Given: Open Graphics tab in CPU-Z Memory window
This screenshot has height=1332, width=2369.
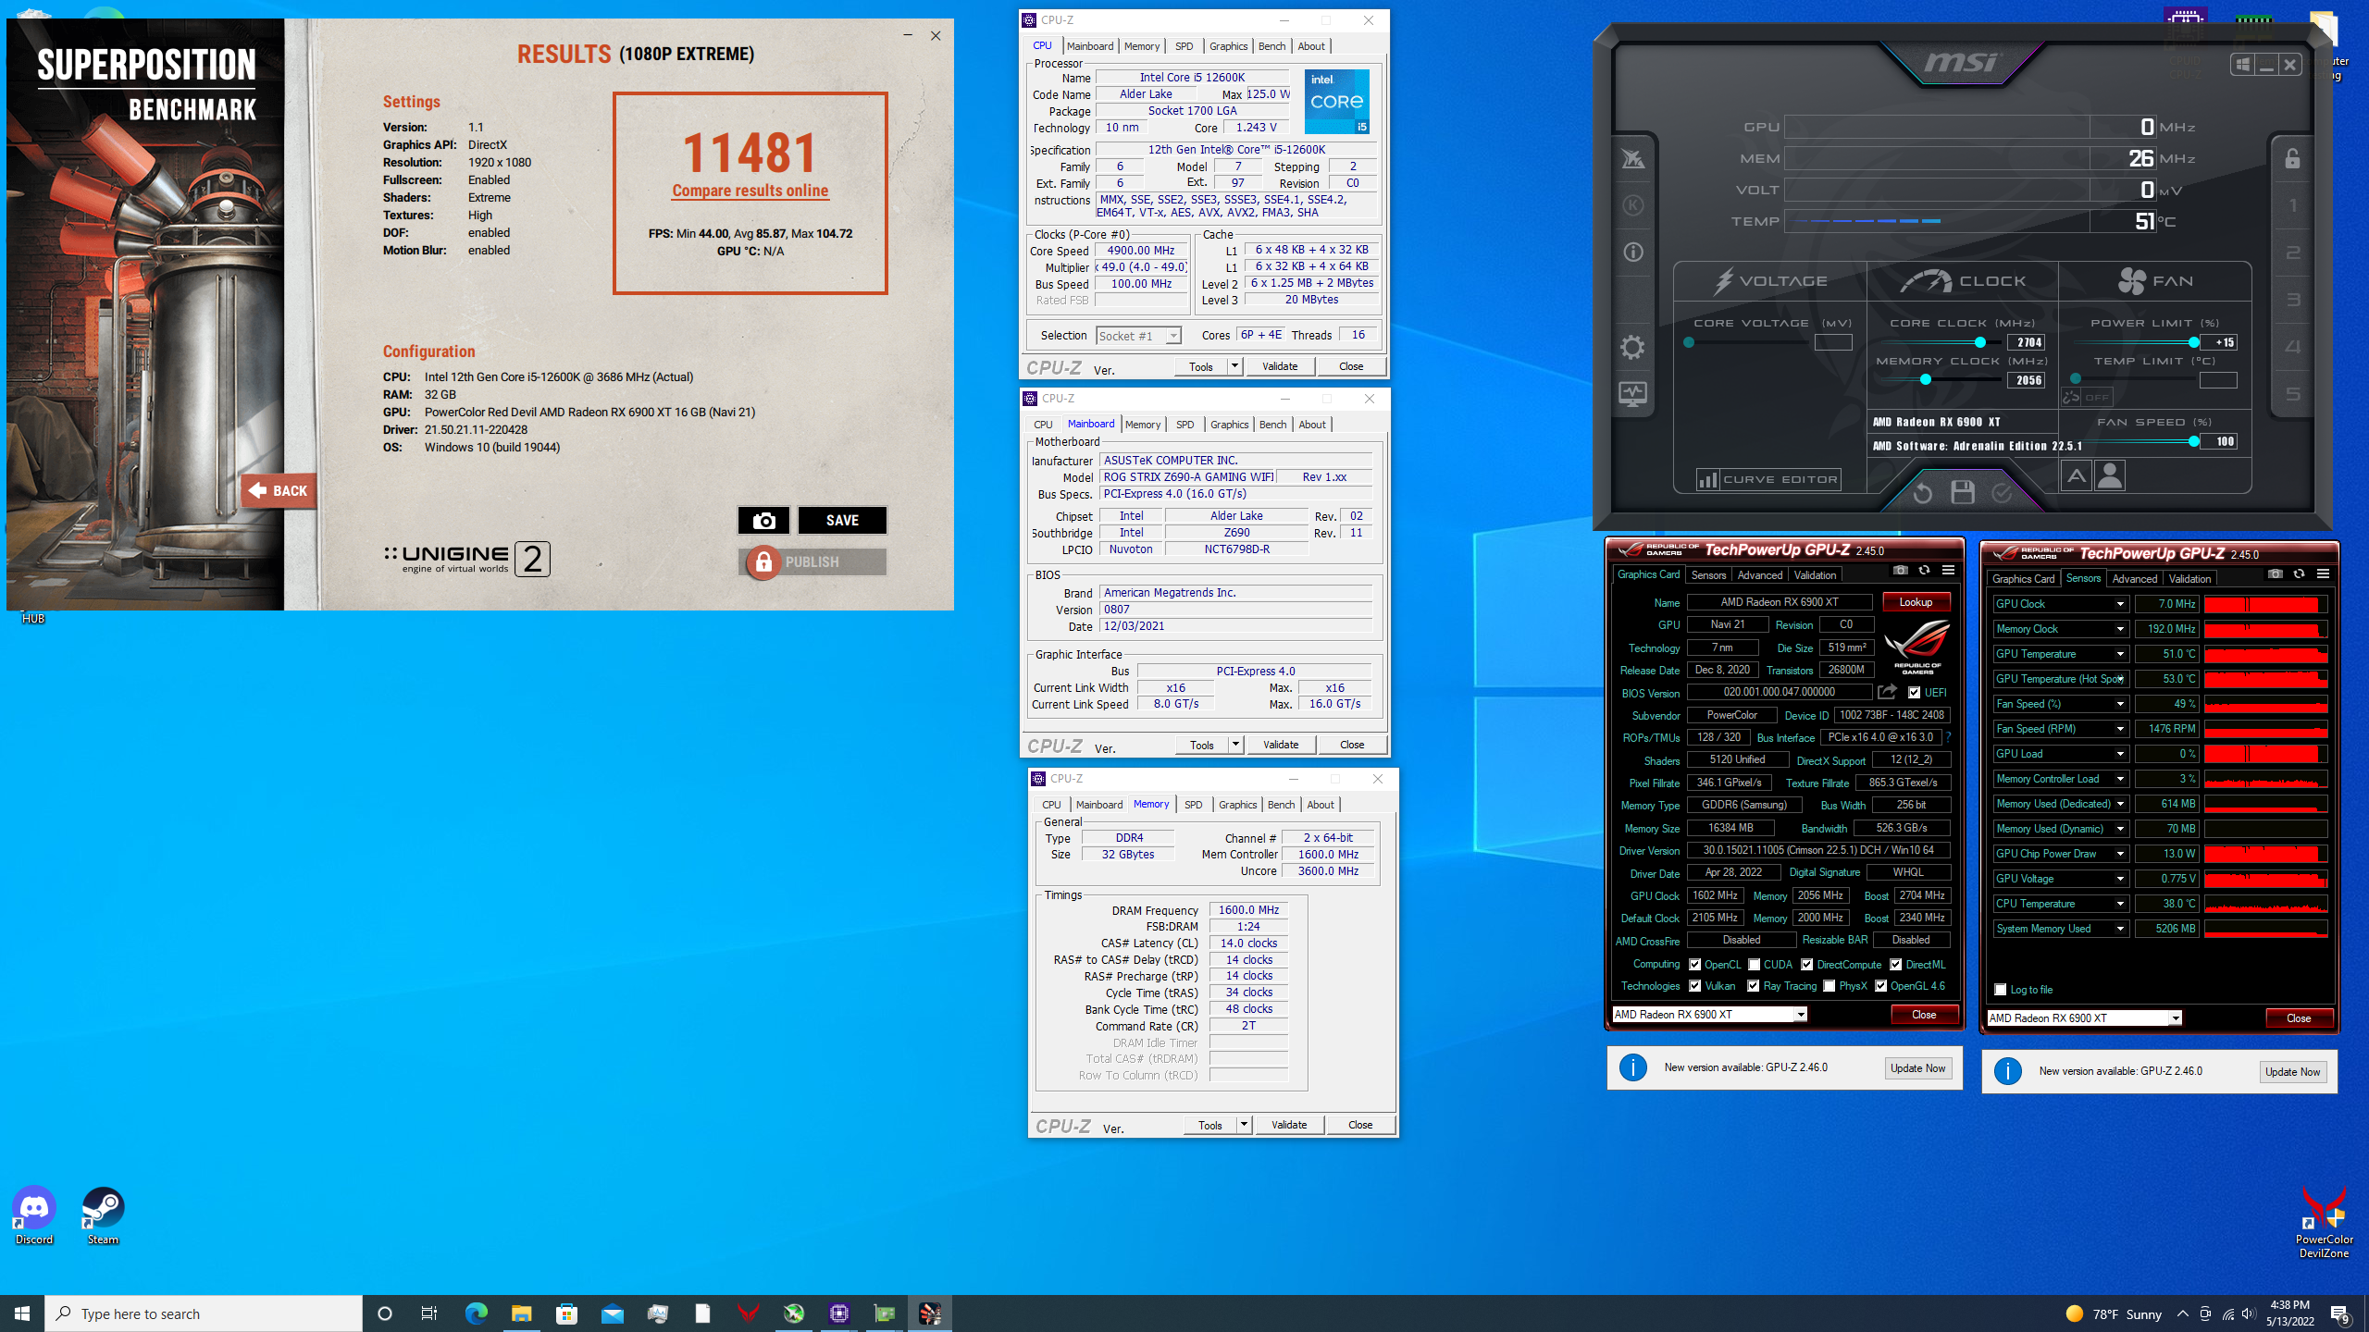Looking at the screenshot, I should [1237, 805].
